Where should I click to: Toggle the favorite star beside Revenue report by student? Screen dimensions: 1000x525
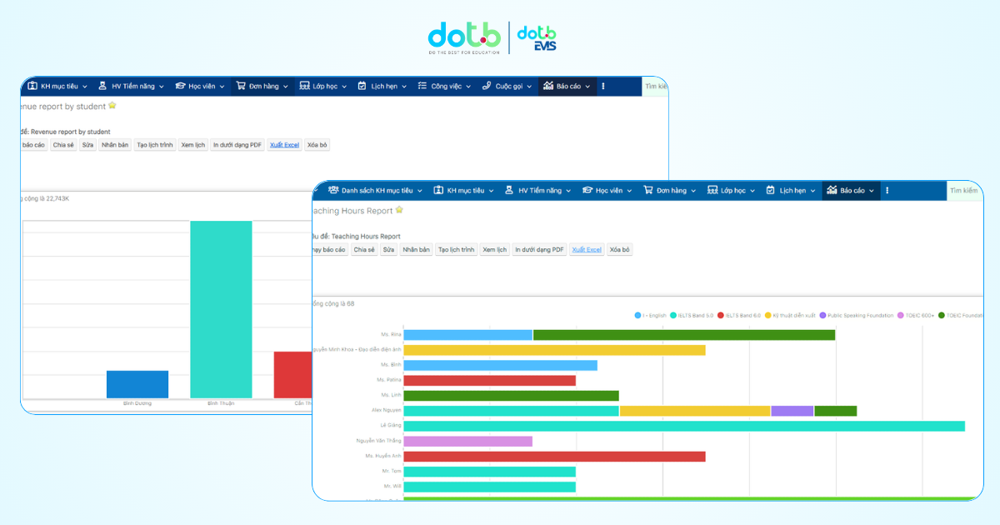coord(112,106)
